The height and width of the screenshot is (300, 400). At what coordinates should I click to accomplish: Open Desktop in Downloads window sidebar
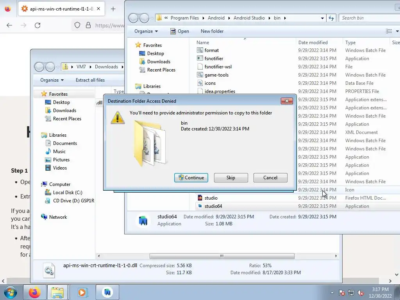61,102
